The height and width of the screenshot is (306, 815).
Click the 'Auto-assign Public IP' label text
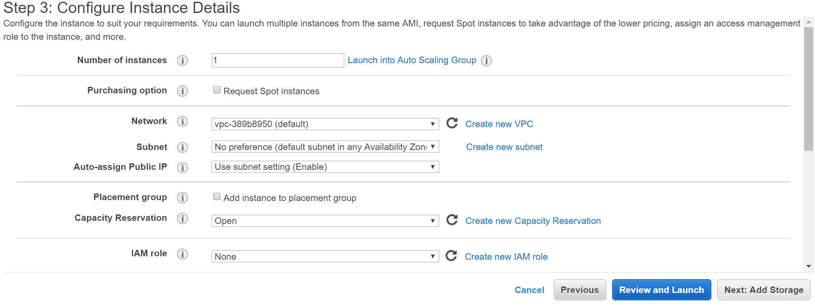[120, 167]
